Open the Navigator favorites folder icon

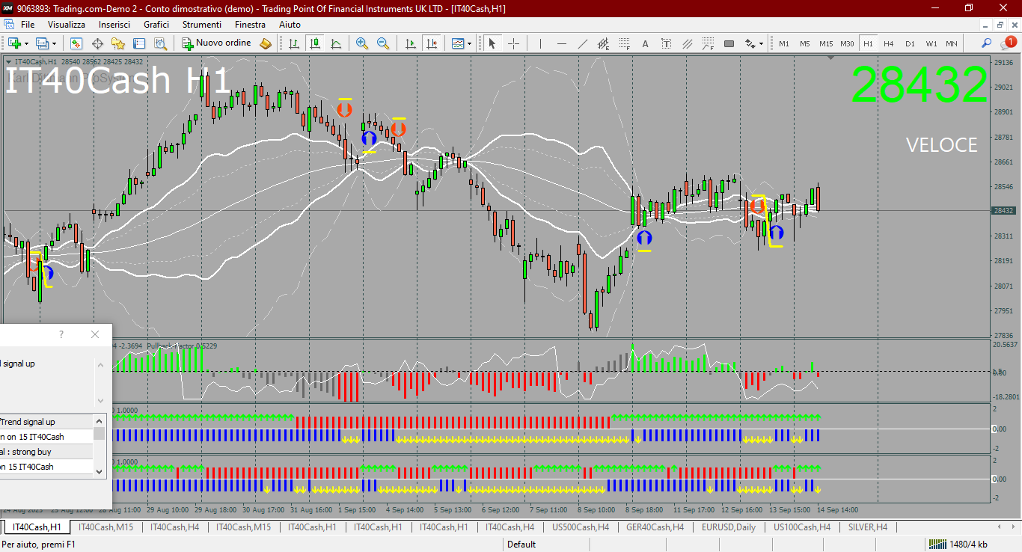click(118, 43)
